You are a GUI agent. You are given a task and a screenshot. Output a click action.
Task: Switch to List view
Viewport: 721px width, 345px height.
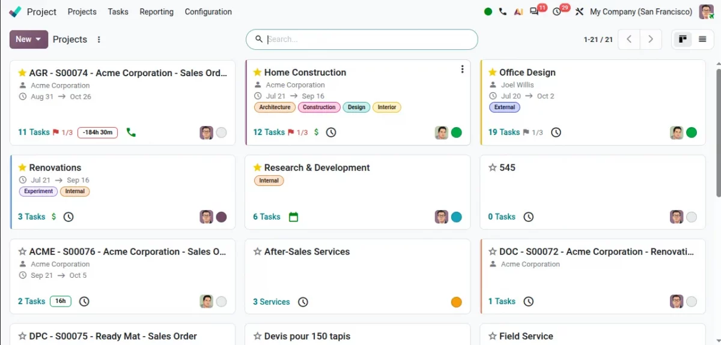[x=702, y=39]
